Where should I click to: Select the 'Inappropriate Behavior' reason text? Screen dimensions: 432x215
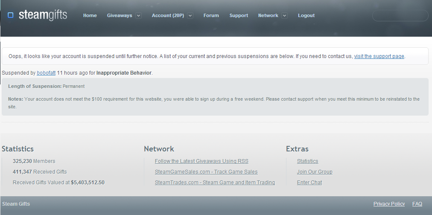click(124, 73)
